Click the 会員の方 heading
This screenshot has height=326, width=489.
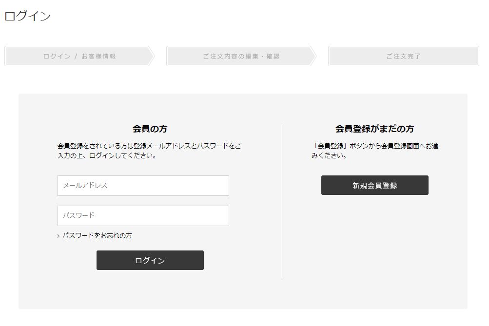tap(150, 129)
